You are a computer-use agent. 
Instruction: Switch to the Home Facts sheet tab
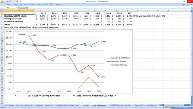(x=29, y=105)
